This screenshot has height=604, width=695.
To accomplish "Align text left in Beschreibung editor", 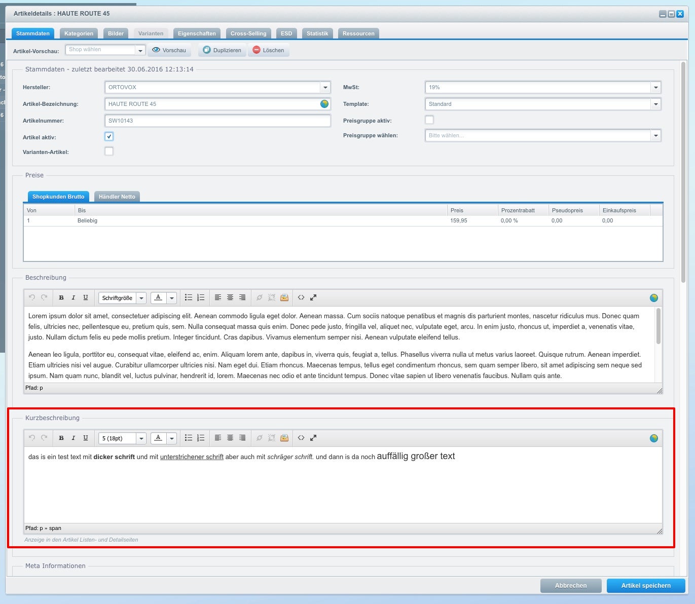I will [x=218, y=297].
